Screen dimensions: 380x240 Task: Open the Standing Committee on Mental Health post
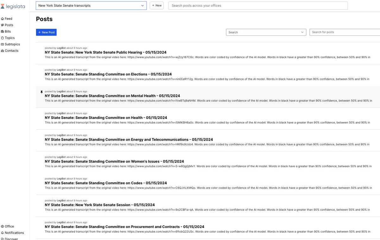pos(112,96)
